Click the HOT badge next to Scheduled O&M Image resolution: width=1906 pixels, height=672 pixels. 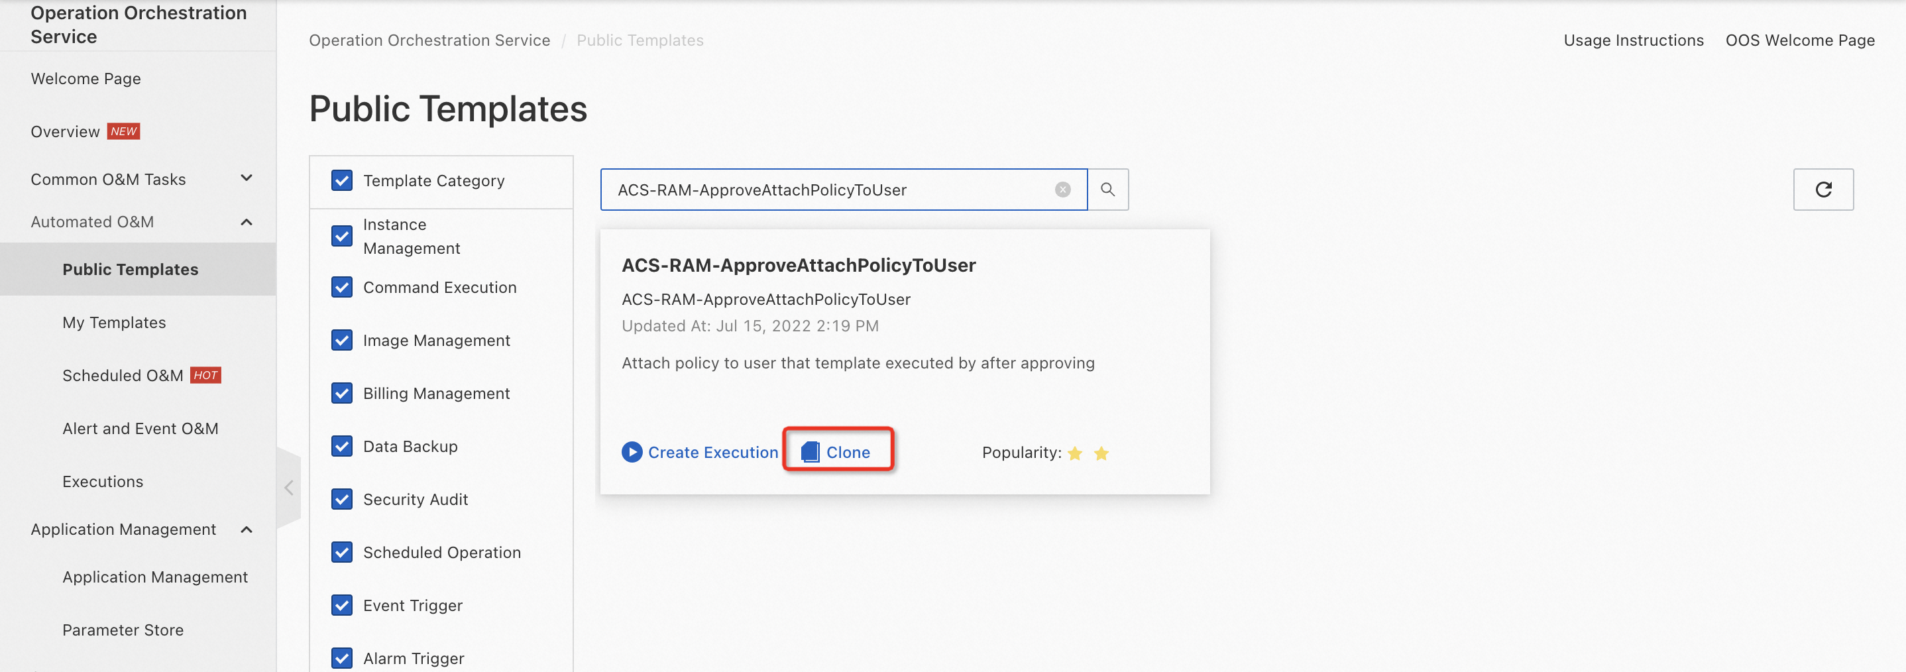point(205,374)
